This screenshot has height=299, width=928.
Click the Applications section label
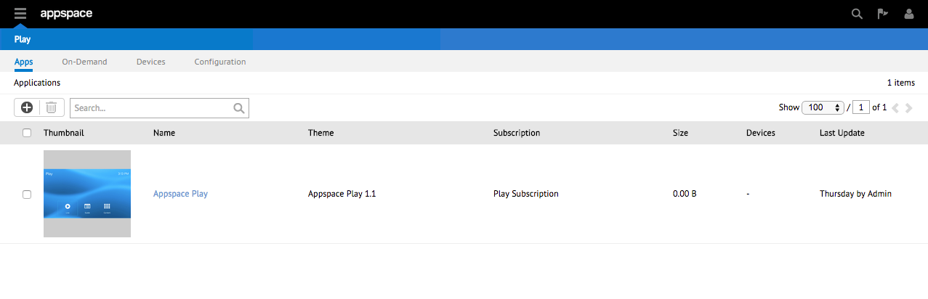tap(37, 83)
